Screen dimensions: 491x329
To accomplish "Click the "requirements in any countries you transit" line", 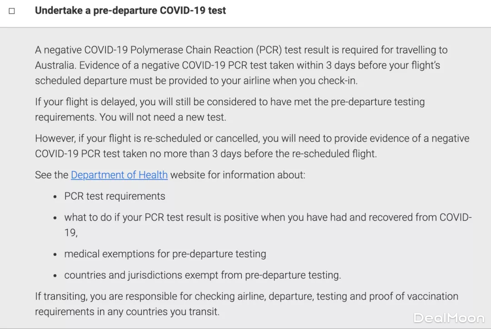I will [127, 312].
